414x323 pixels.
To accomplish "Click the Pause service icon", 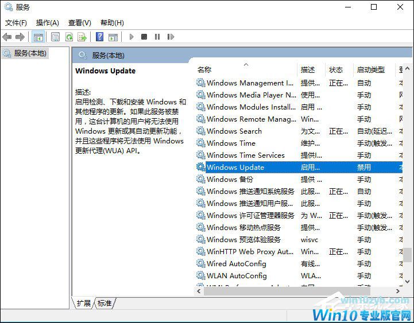I will (x=157, y=37).
